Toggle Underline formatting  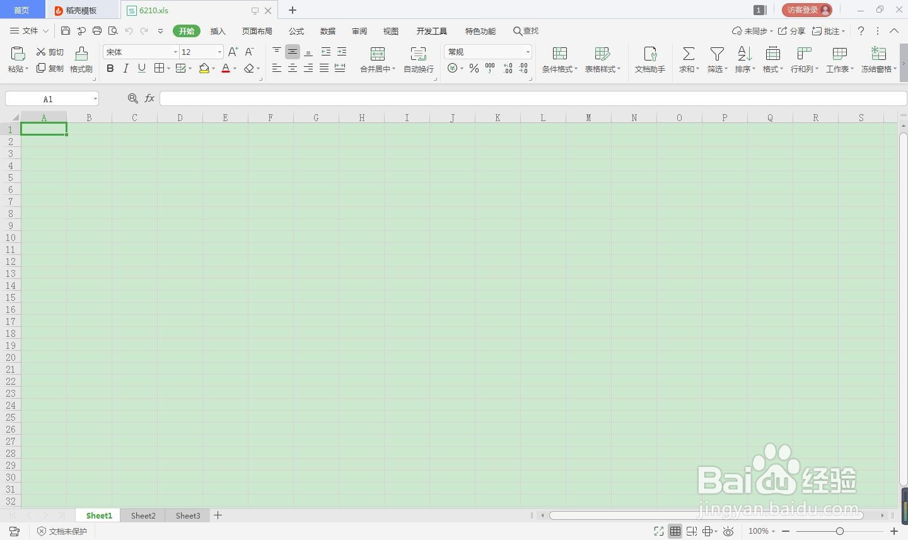click(x=142, y=68)
